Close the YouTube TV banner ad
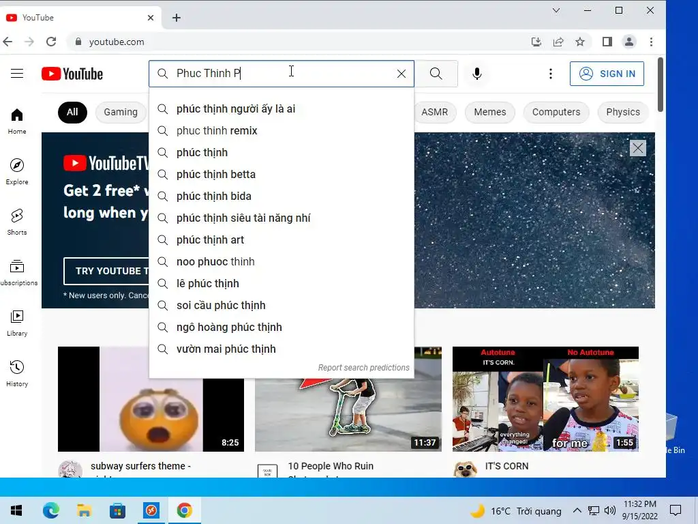 tap(637, 148)
